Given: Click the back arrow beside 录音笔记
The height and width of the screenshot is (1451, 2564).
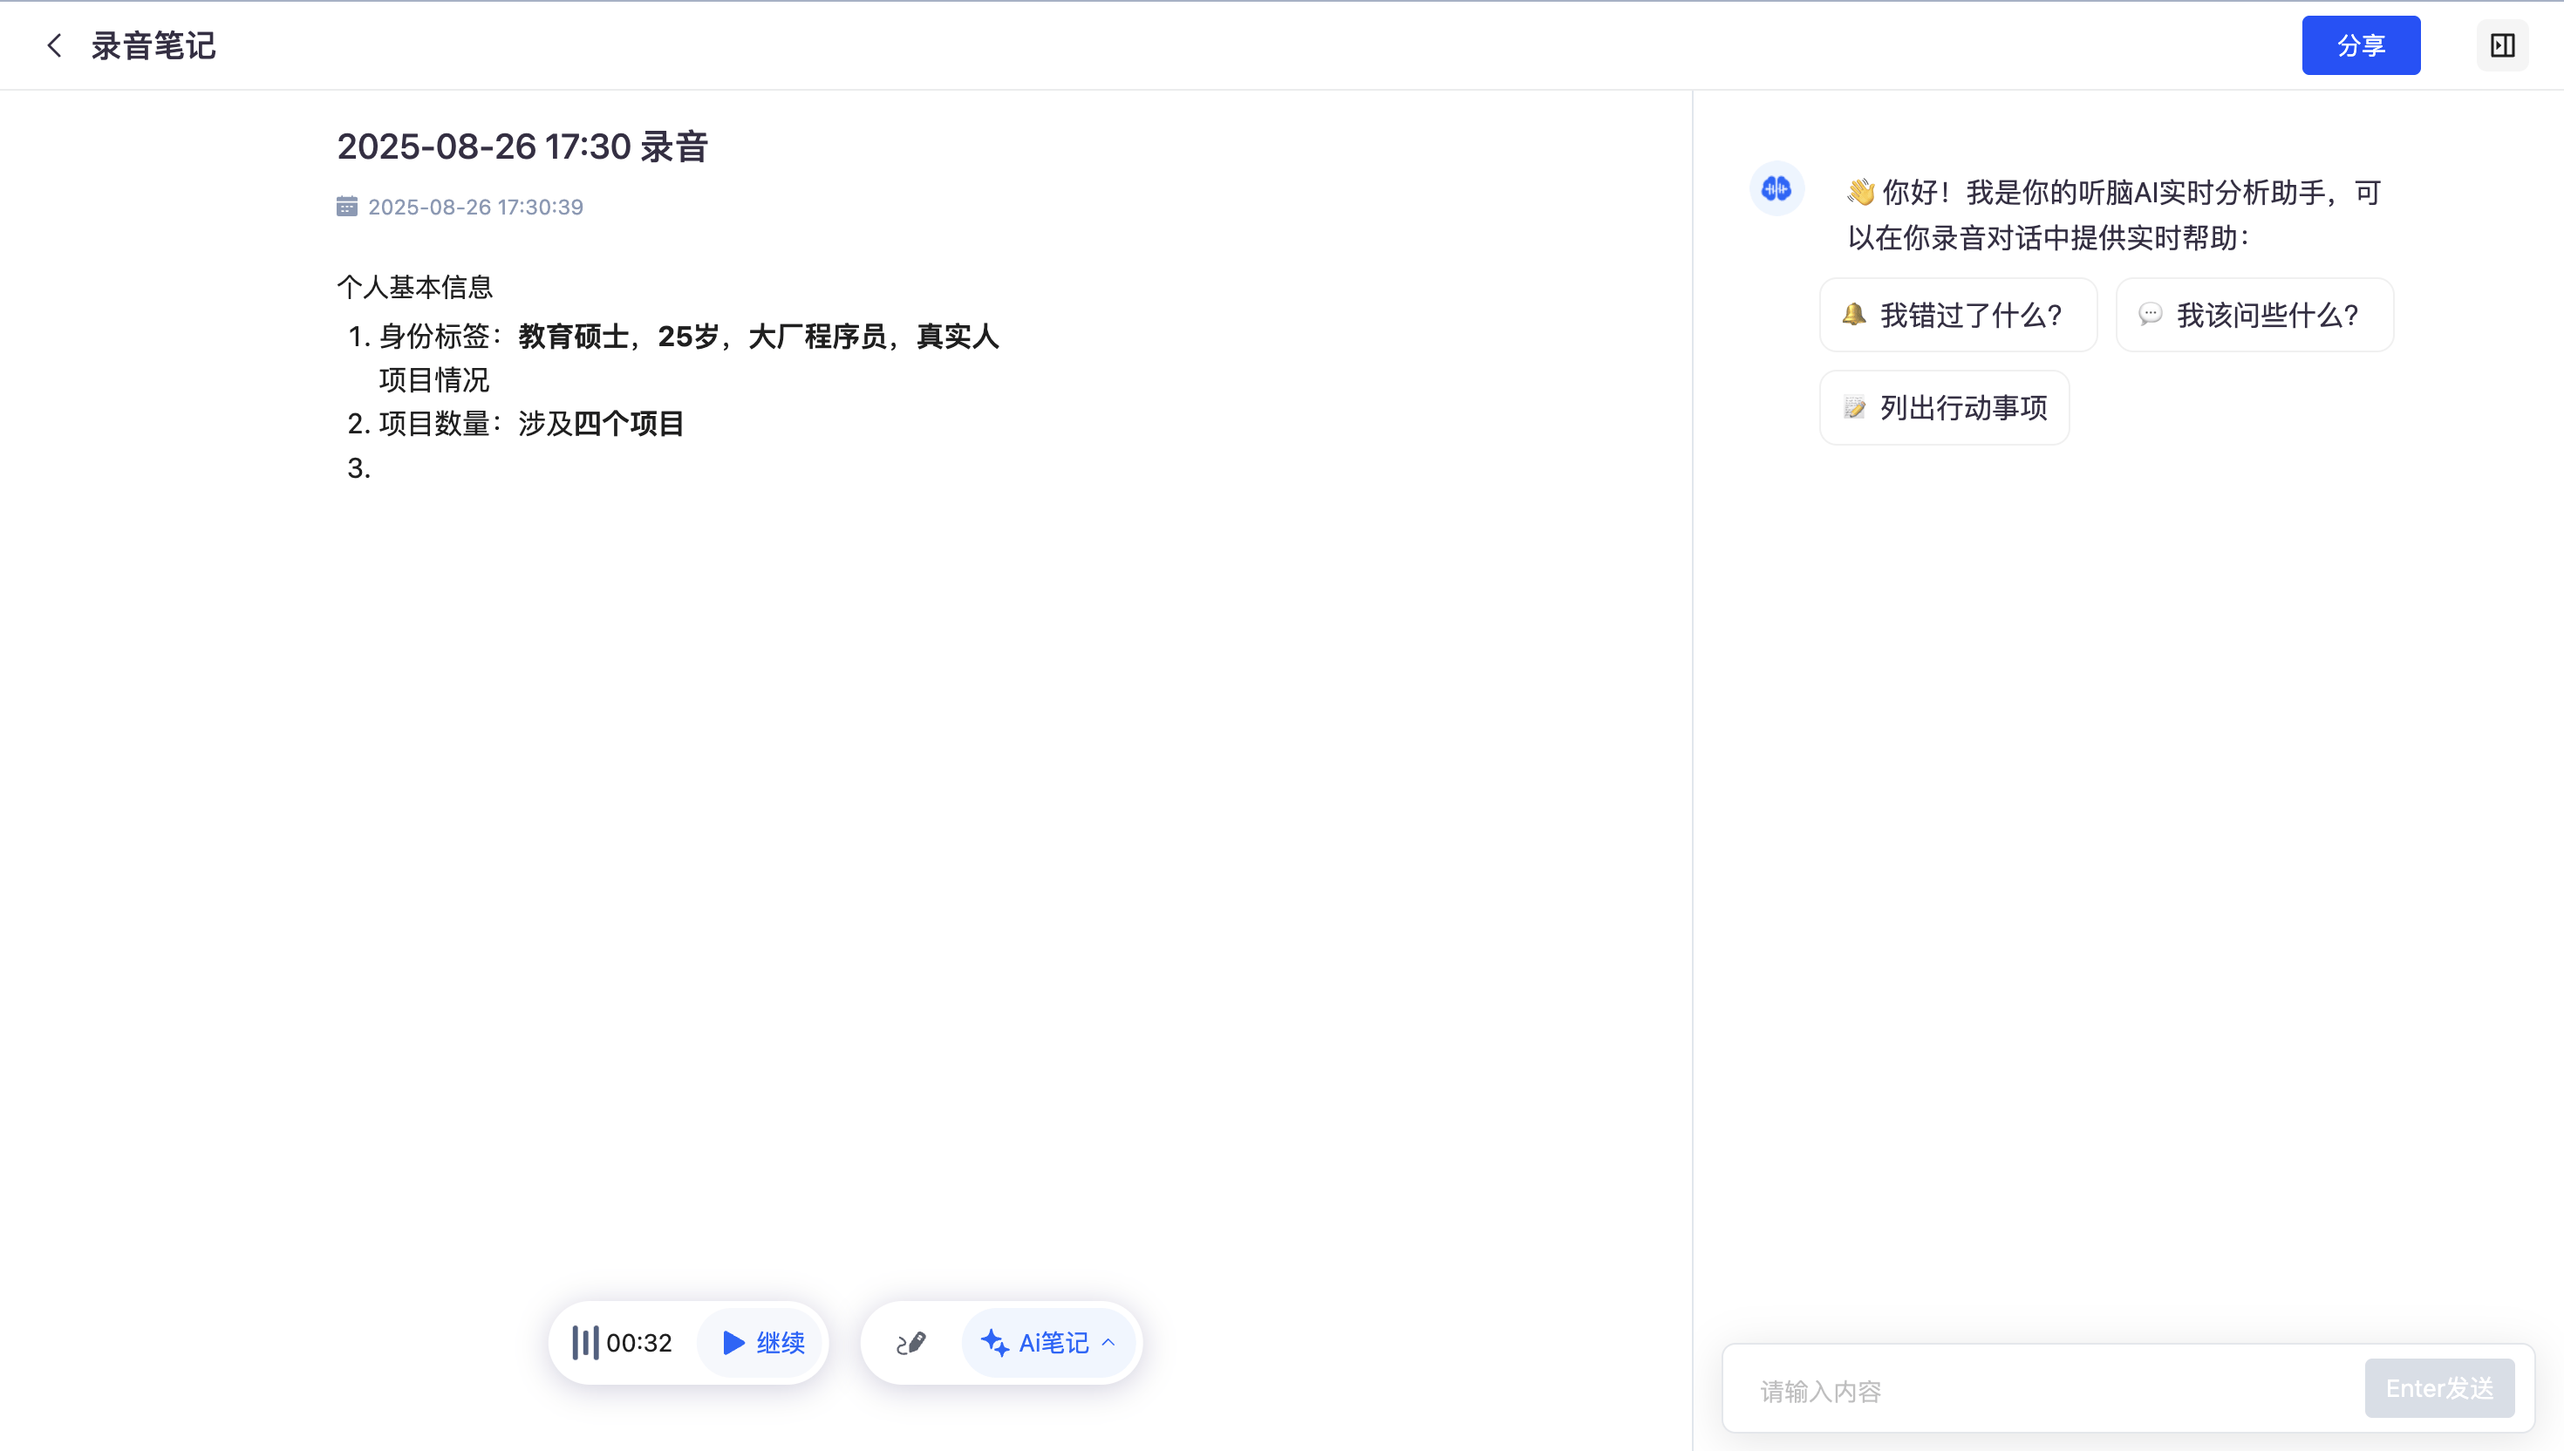Looking at the screenshot, I should [x=55, y=46].
